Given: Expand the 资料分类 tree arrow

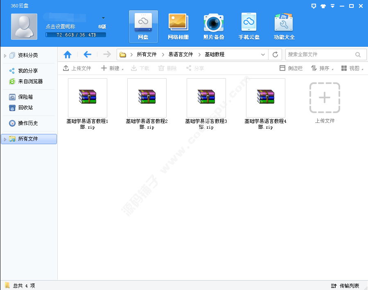Looking at the screenshot, I should click(x=5, y=56).
